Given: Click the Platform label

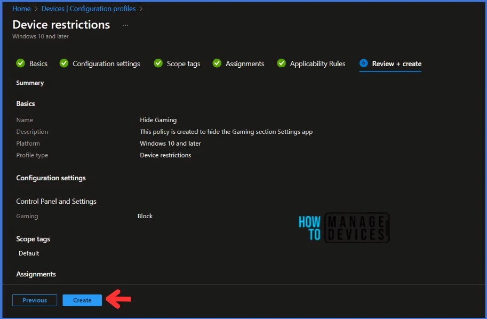Looking at the screenshot, I should (x=28, y=143).
